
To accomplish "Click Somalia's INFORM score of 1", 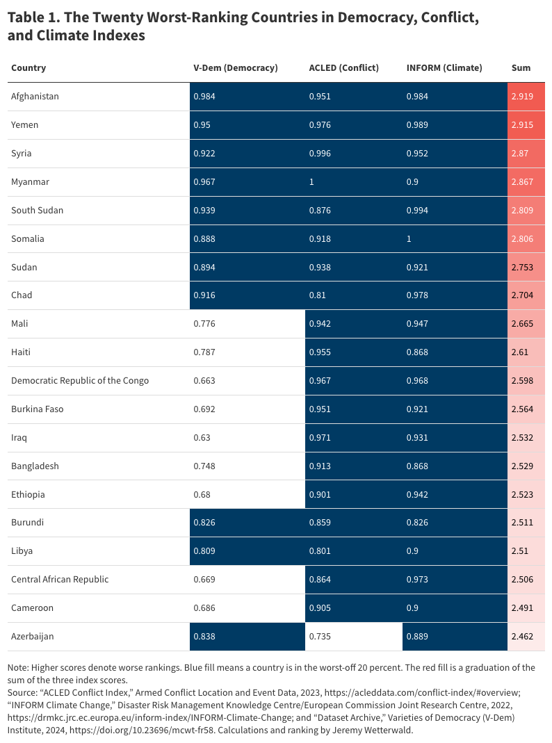I will 409,238.
